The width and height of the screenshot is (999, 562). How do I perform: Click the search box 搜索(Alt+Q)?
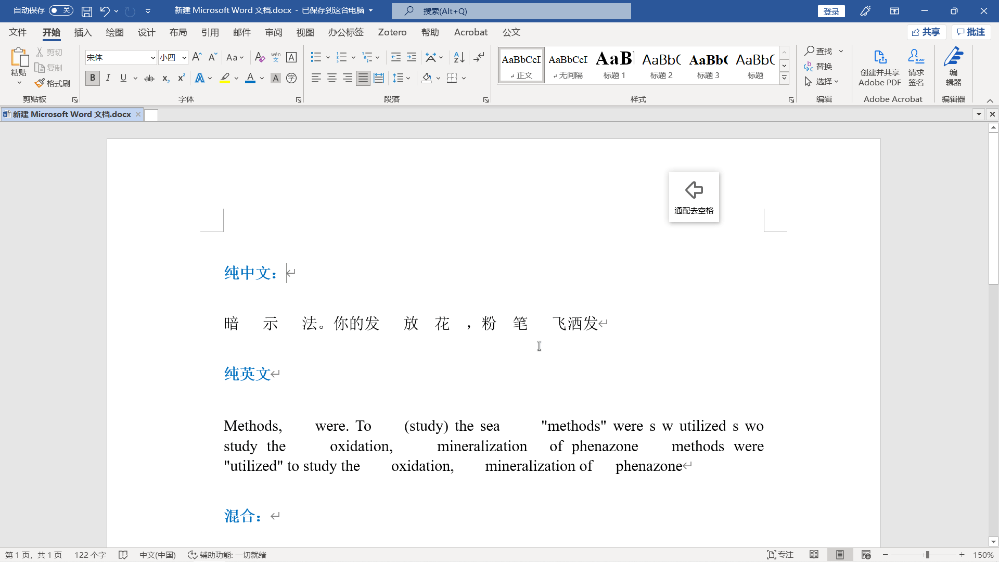tap(511, 11)
